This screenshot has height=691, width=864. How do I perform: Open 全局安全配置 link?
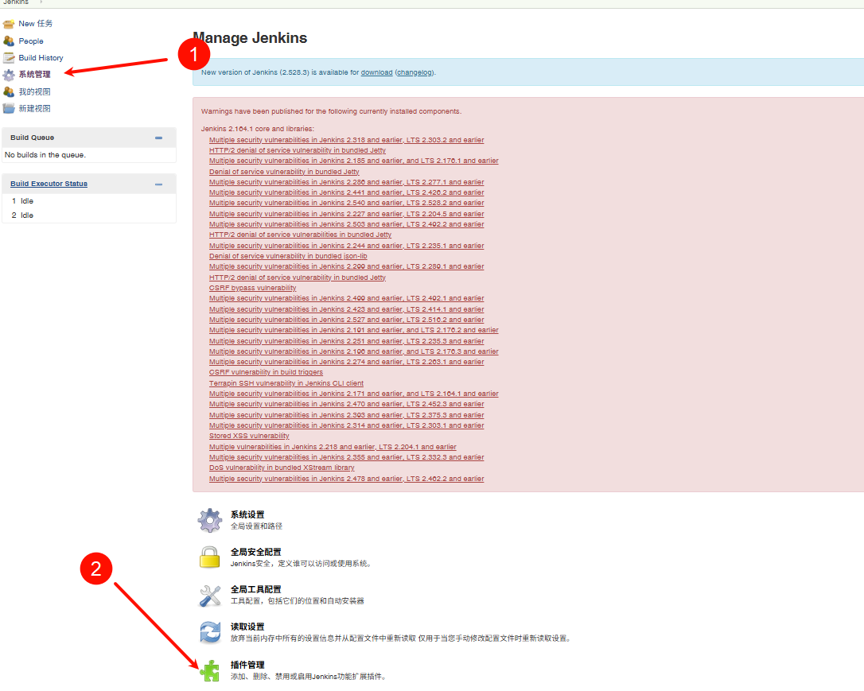click(255, 553)
